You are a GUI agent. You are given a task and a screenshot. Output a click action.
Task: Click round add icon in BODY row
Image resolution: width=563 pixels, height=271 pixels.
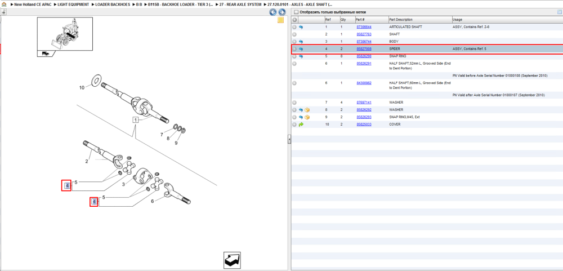[294, 42]
